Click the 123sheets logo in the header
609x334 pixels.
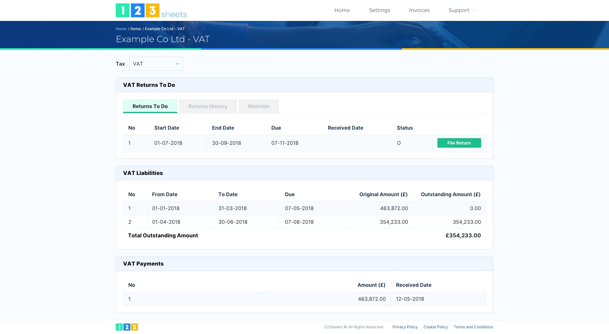point(151,10)
